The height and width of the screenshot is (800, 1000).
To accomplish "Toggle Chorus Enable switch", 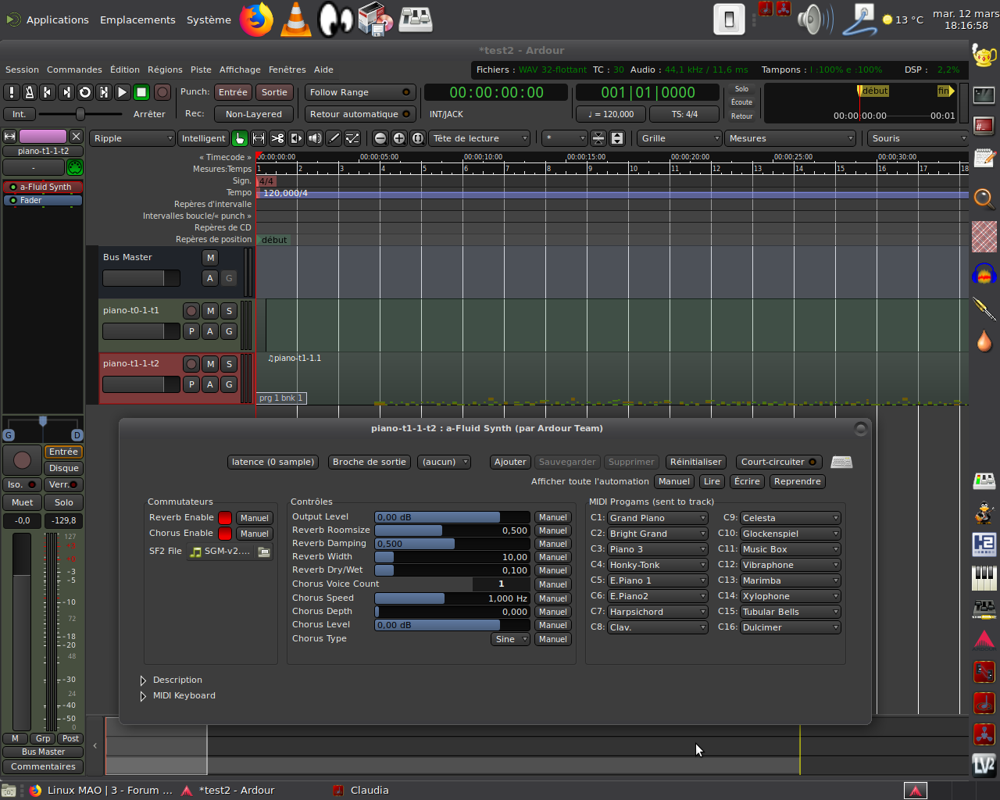I will (225, 534).
